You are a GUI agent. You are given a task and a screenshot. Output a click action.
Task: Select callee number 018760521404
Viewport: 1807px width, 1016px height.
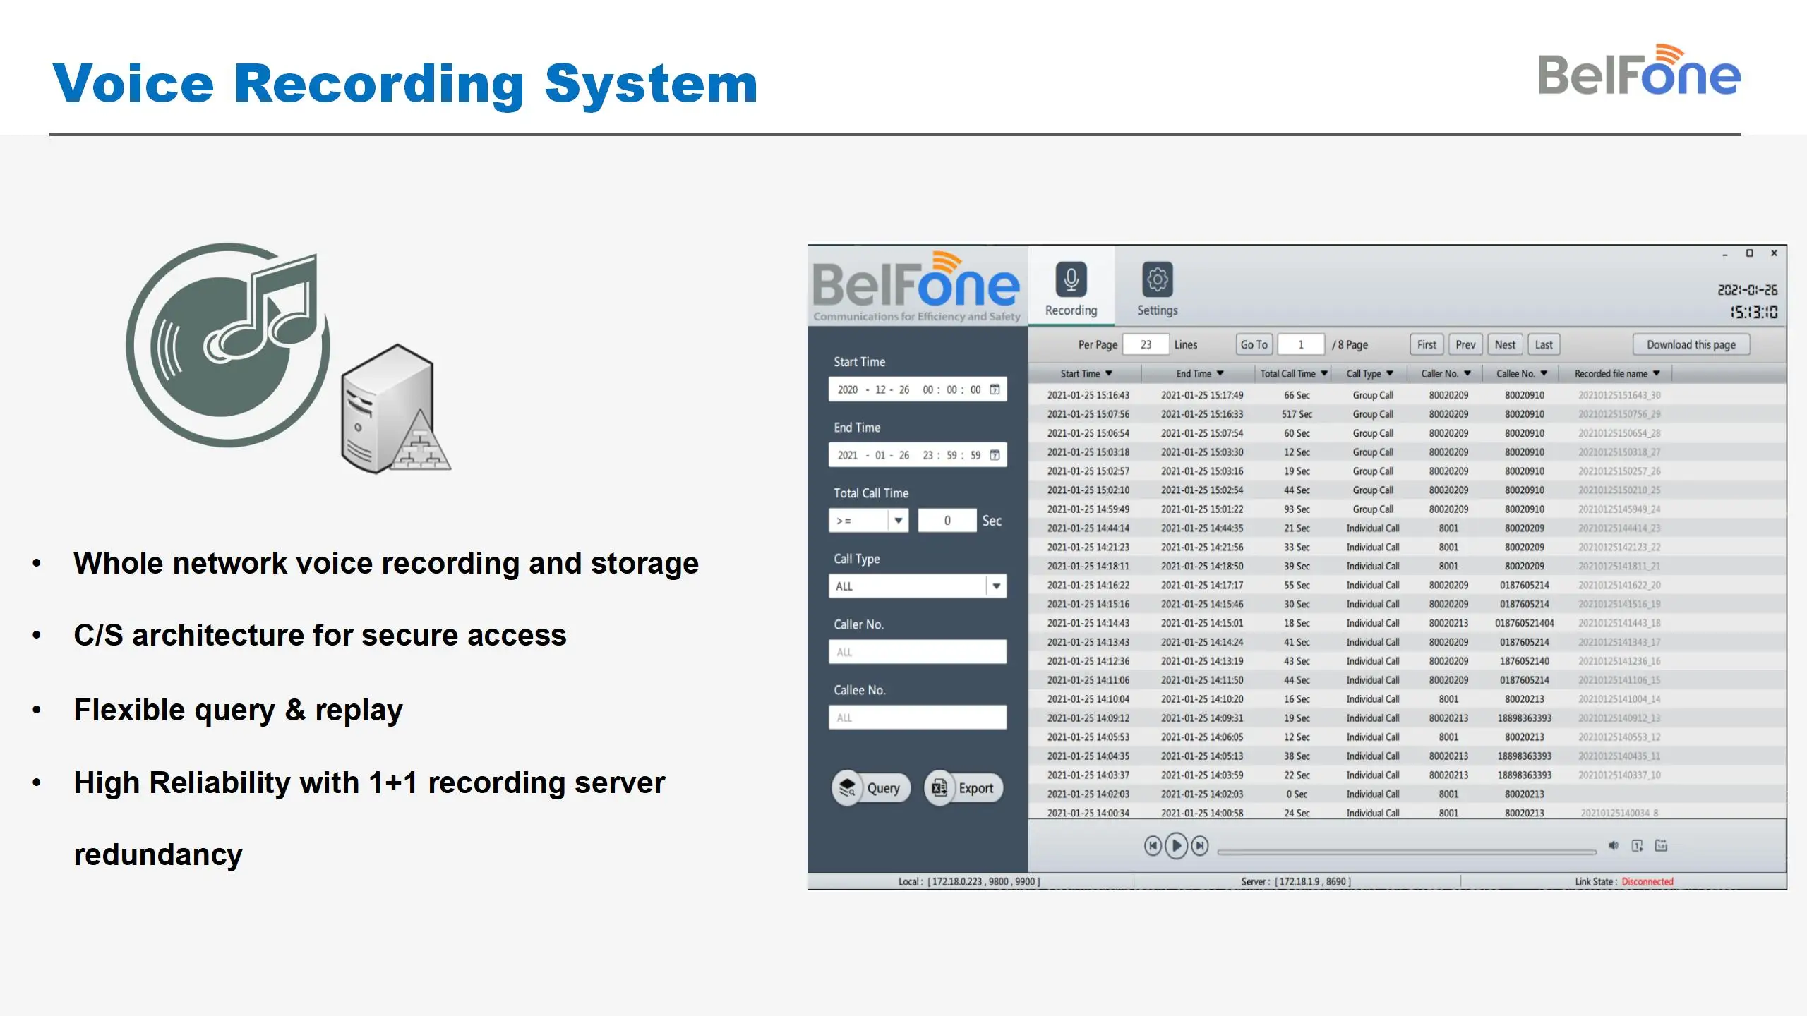tap(1524, 623)
